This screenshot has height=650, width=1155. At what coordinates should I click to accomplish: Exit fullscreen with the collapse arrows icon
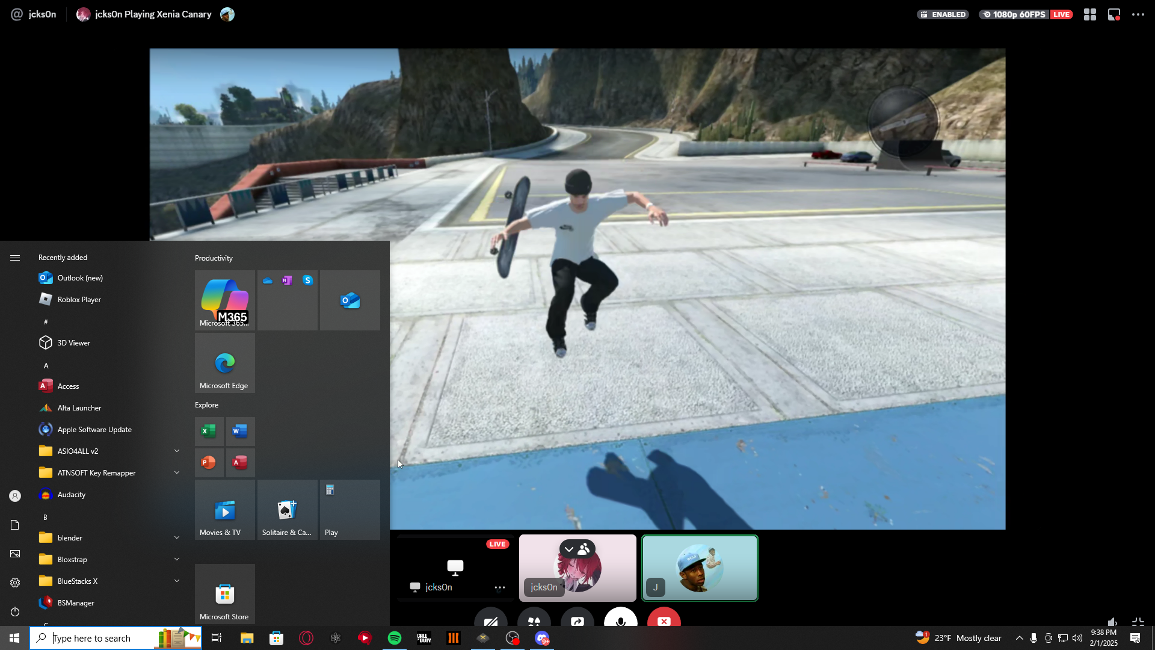click(1138, 622)
